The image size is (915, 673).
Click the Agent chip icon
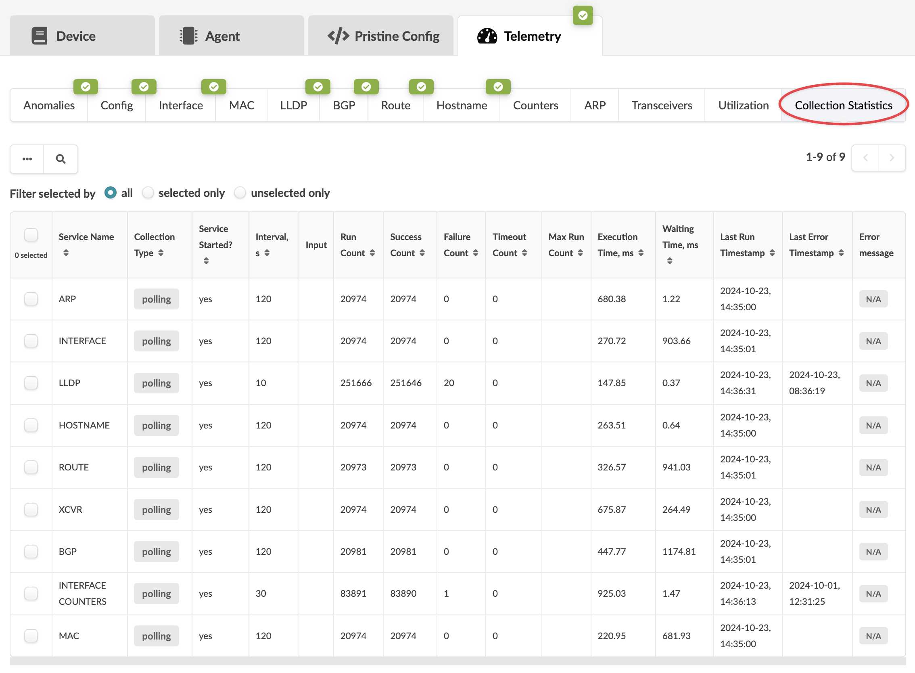click(189, 36)
